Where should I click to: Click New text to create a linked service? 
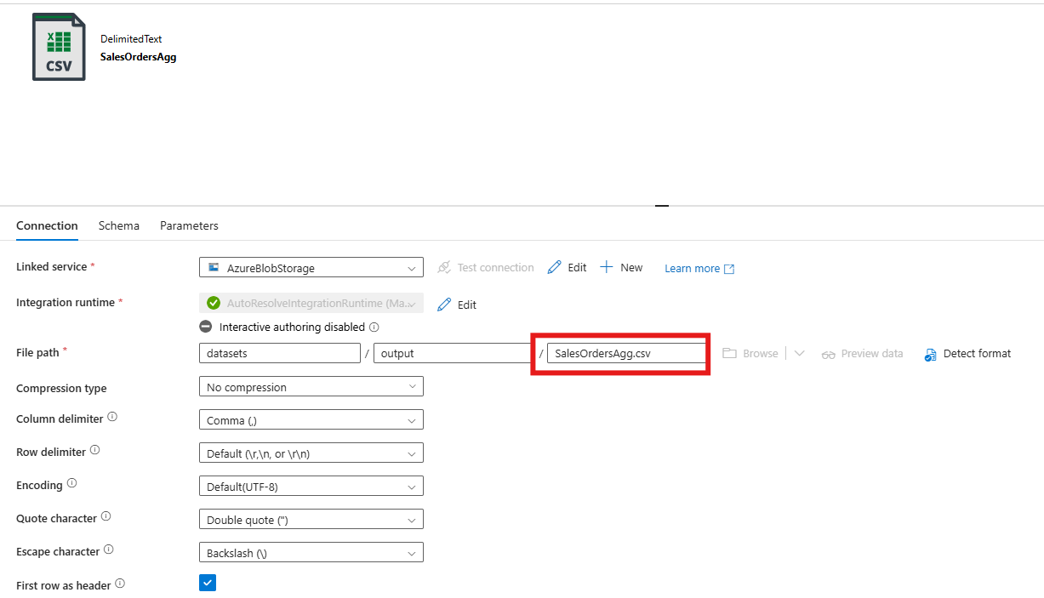[x=631, y=267]
